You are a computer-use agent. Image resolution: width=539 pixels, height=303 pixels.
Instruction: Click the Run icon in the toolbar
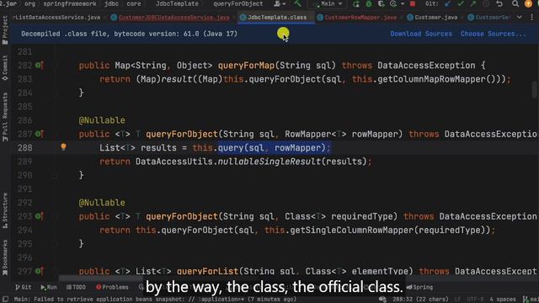click(356, 3)
